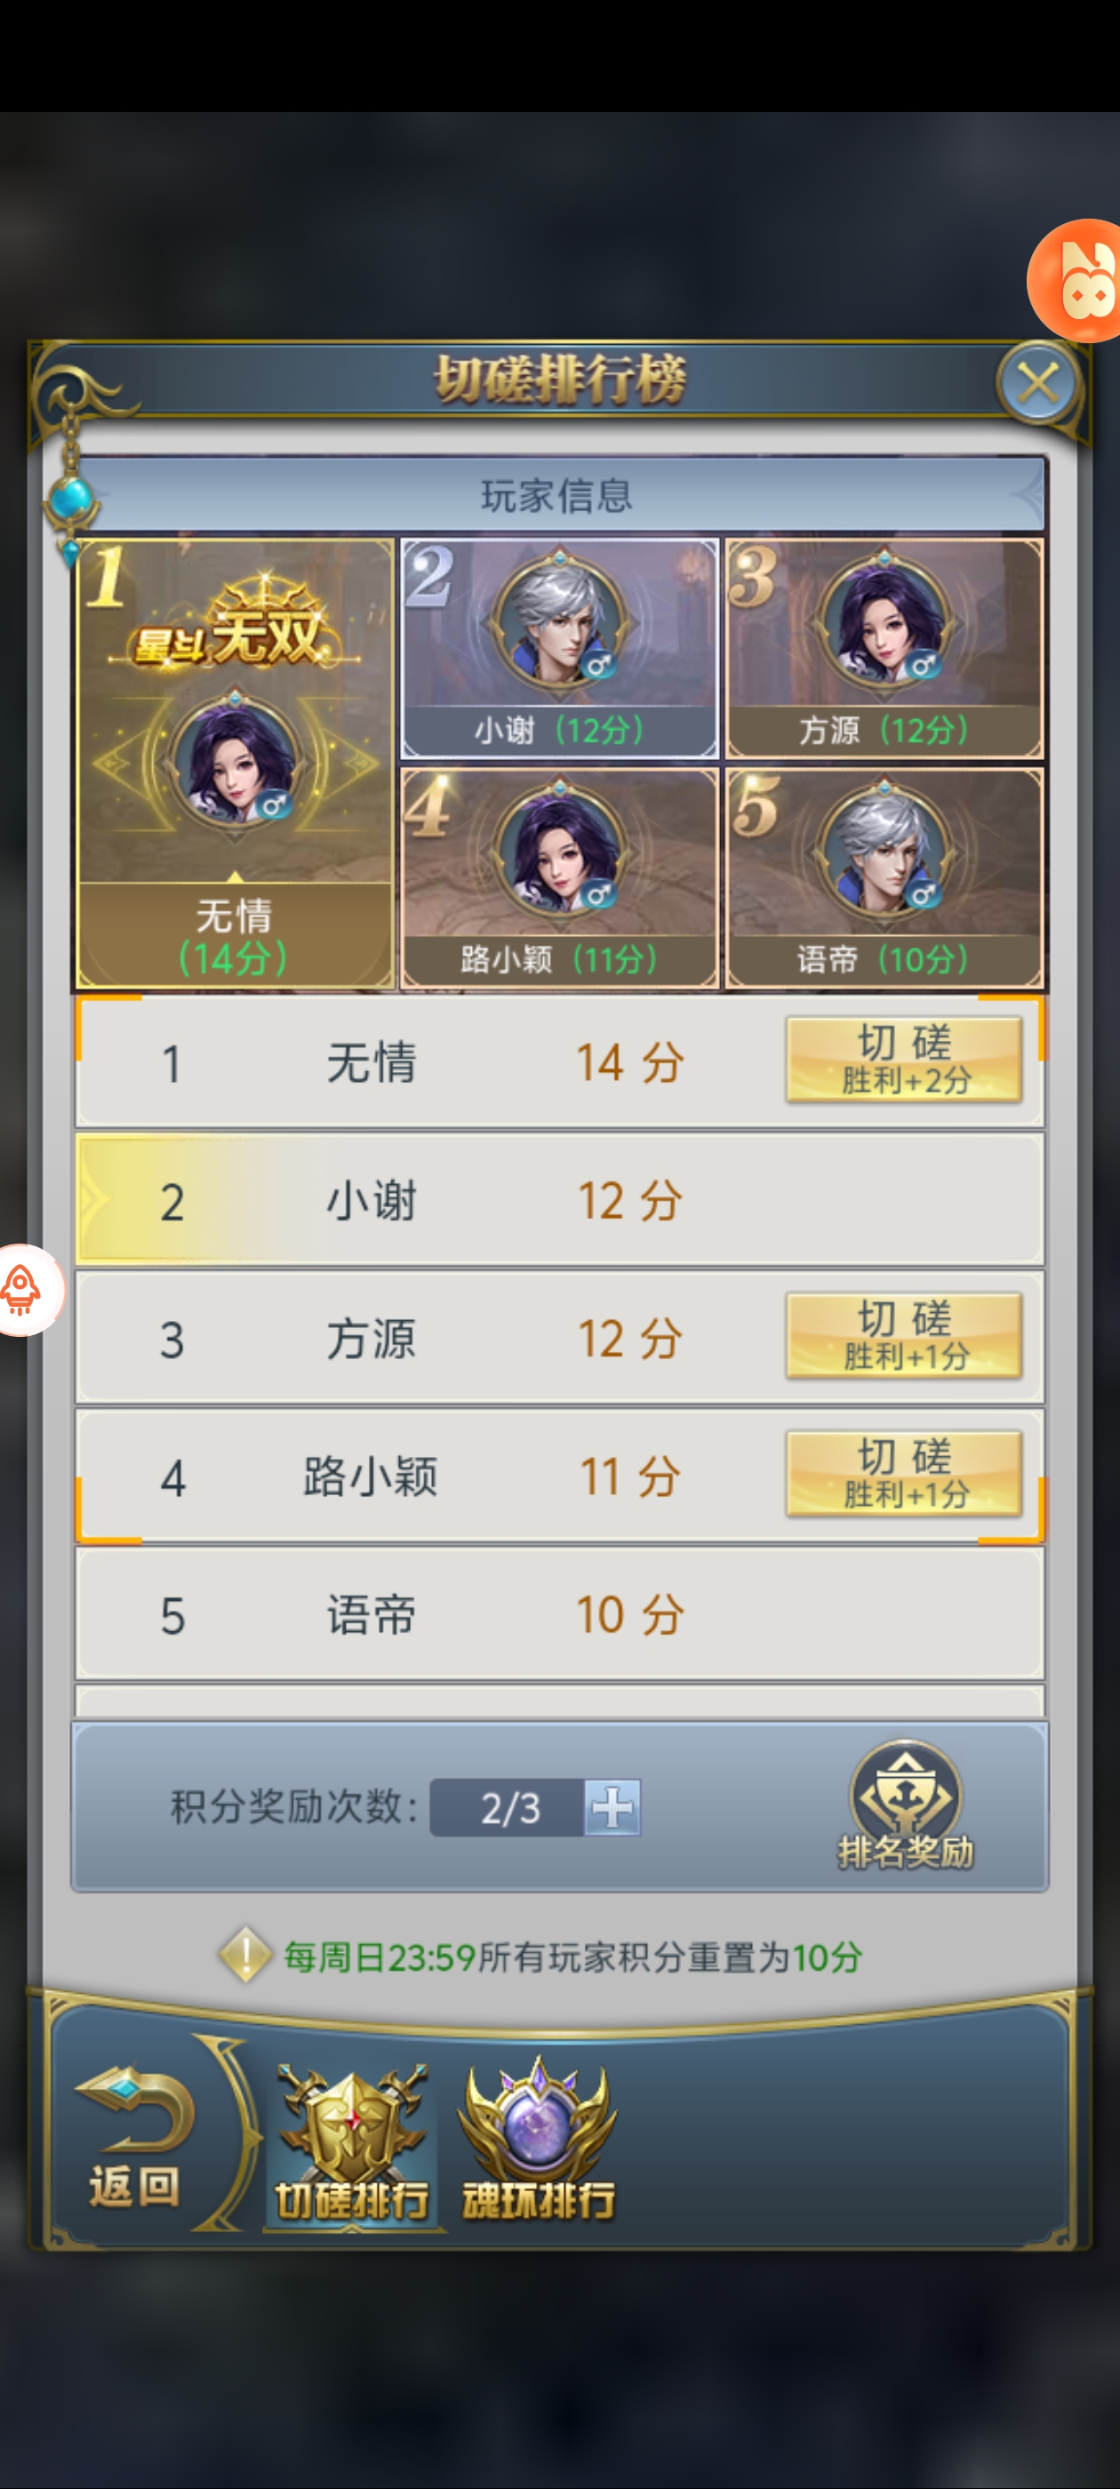
Task: Challenge 路小颖 with the 切磋 button
Action: tap(905, 1474)
